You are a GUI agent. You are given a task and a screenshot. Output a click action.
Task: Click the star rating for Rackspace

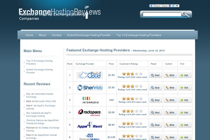coord(132,111)
